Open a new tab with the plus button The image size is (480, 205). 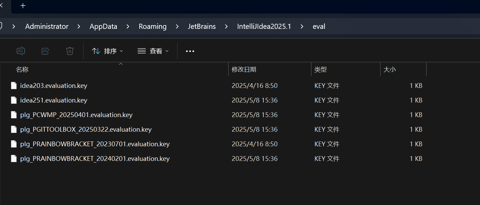23,5
